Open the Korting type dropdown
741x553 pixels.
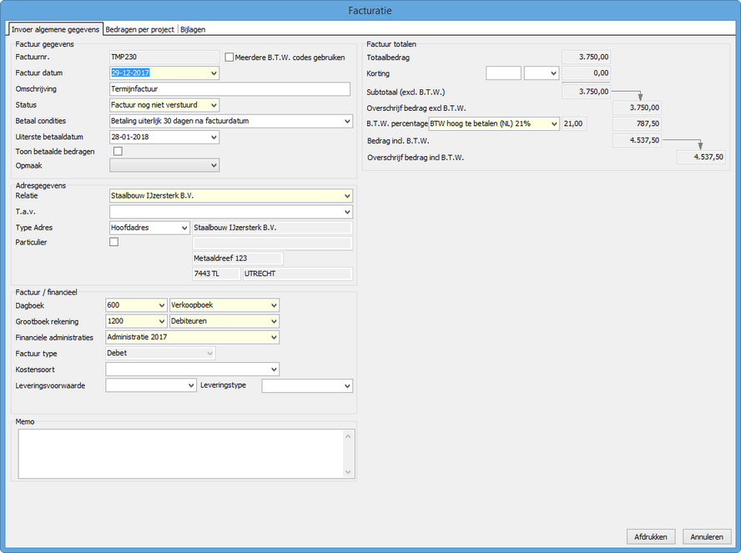point(553,73)
